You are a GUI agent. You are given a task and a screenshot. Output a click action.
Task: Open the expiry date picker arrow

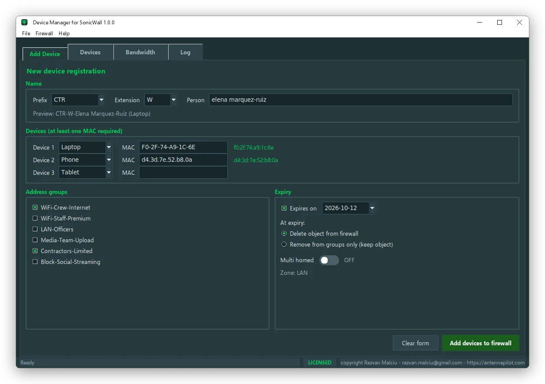(372, 208)
